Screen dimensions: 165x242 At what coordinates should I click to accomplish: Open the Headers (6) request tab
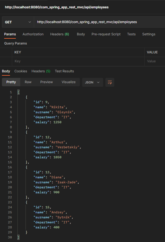point(59,34)
